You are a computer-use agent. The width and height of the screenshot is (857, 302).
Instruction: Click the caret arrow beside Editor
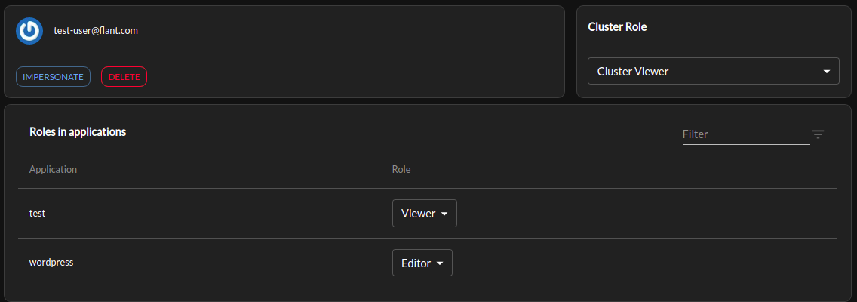(440, 263)
